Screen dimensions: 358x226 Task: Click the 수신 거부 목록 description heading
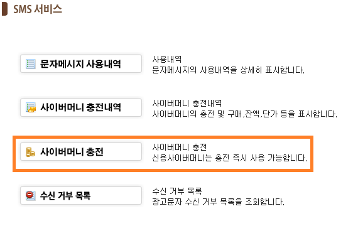[x=177, y=191]
